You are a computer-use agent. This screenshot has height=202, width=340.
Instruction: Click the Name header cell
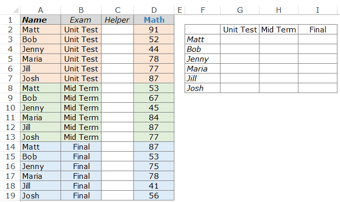[41, 20]
